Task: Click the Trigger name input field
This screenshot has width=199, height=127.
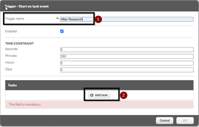Action: (x=127, y=19)
